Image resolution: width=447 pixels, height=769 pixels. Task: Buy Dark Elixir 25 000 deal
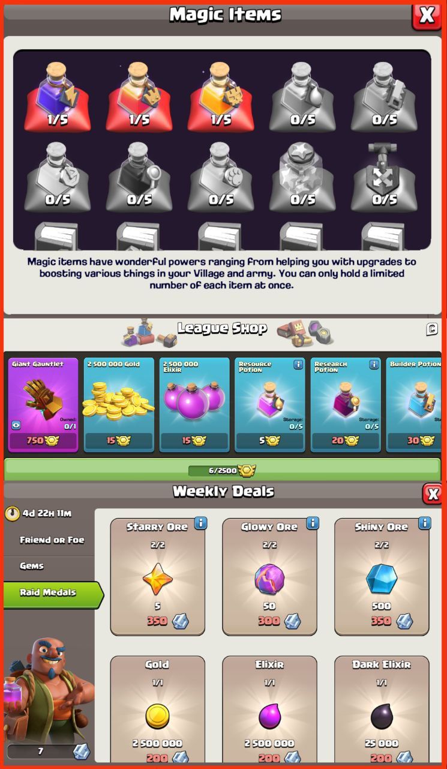point(382,710)
